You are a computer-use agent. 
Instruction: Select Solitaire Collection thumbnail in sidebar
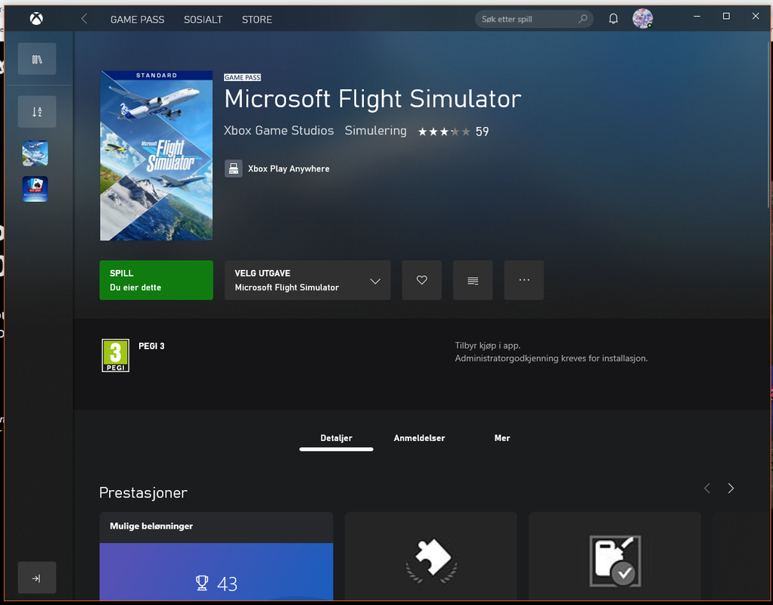click(x=35, y=189)
